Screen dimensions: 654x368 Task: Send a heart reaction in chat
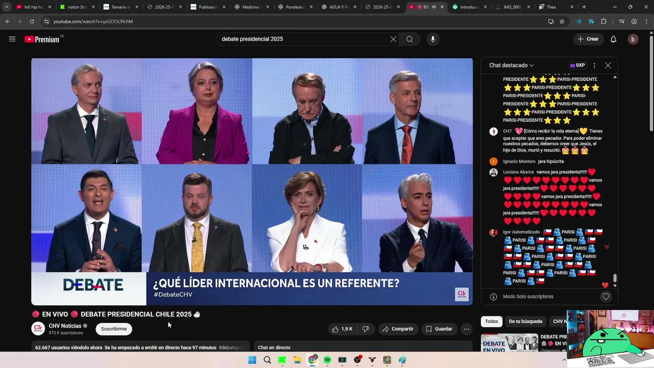(606, 296)
